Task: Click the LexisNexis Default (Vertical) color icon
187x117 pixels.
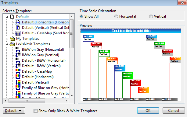Action: click(x=18, y=82)
